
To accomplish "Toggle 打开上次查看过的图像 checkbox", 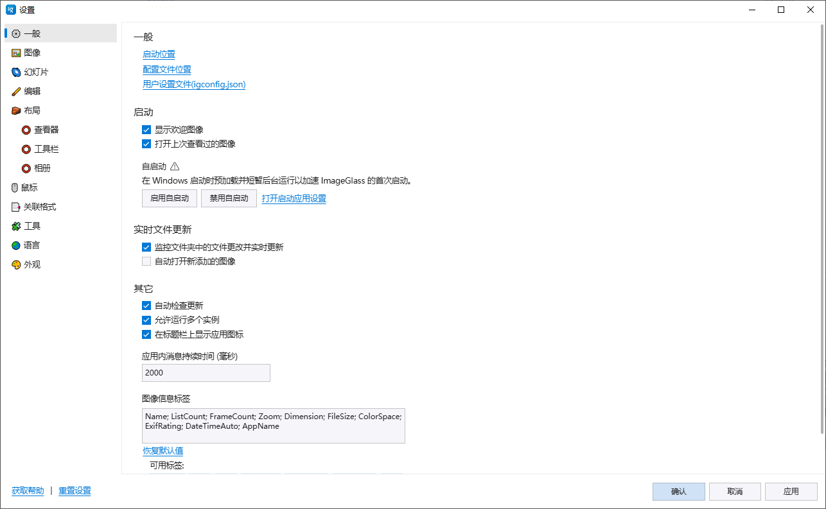I will [146, 144].
